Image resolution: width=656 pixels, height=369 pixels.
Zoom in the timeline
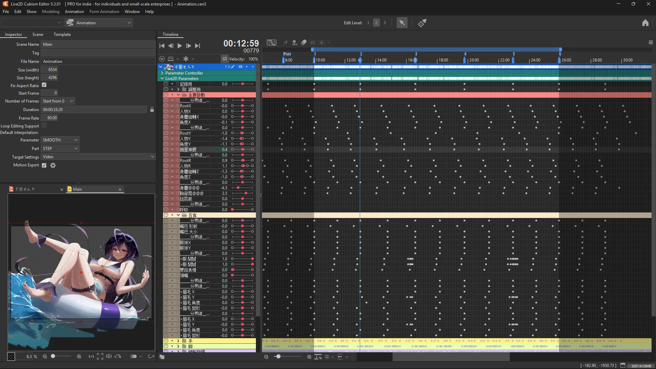[309, 357]
